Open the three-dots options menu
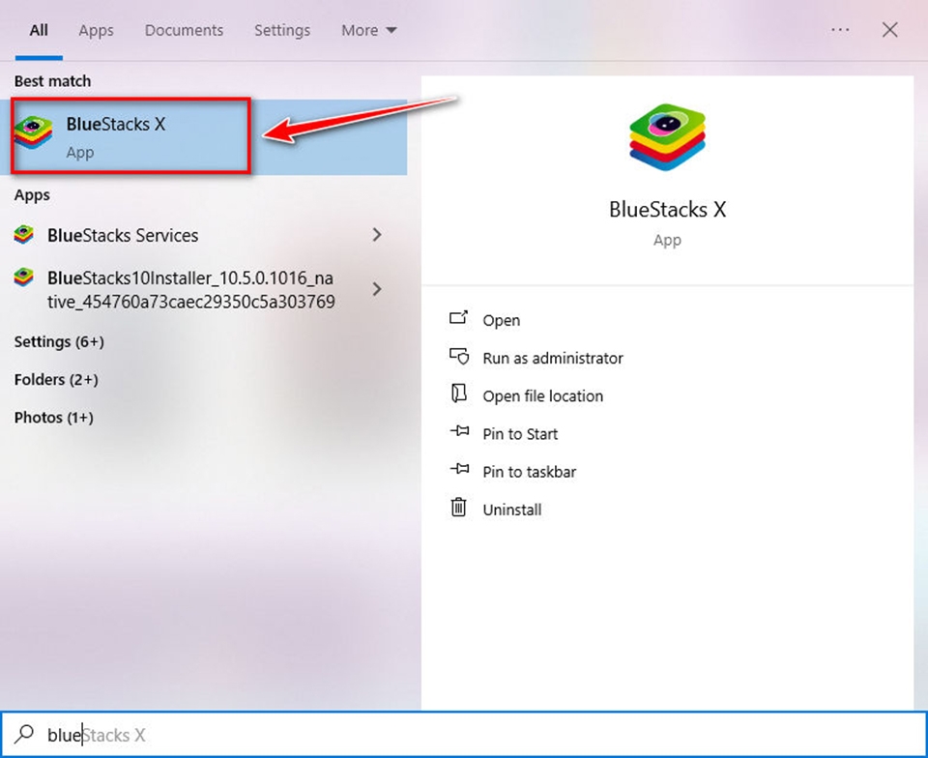 [840, 30]
